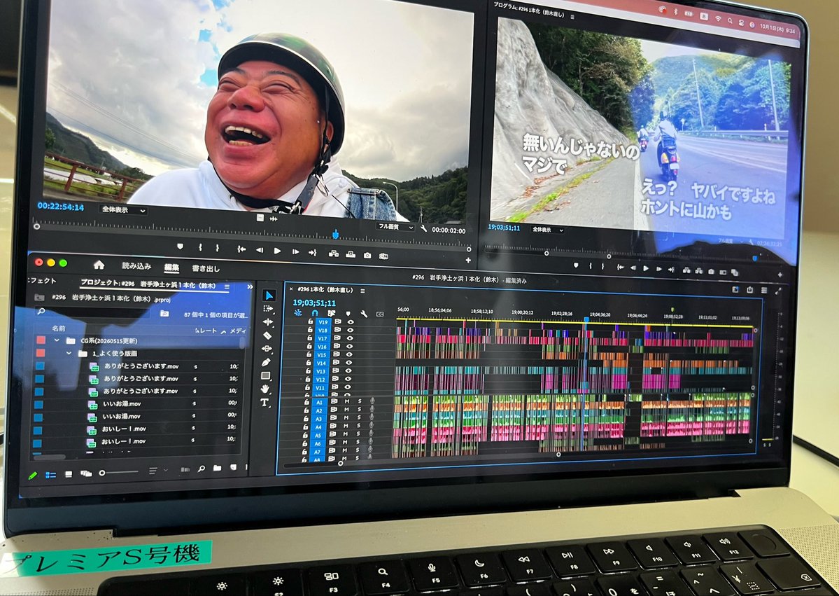The width and height of the screenshot is (839, 596).
Task: Step back one frame in source monitor
Action: pos(260,250)
